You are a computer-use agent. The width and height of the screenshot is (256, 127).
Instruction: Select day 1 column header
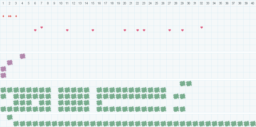pos(3,3)
